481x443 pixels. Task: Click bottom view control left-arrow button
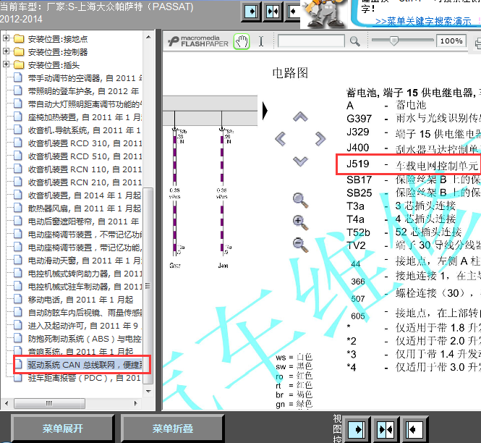[414, 429]
